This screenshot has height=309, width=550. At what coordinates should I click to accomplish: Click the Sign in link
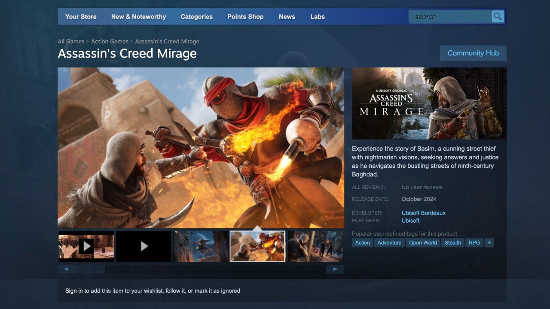(74, 291)
